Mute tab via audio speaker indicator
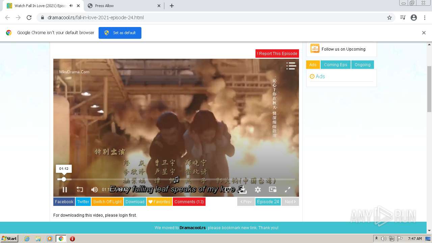The width and height of the screenshot is (432, 243). coord(71,6)
